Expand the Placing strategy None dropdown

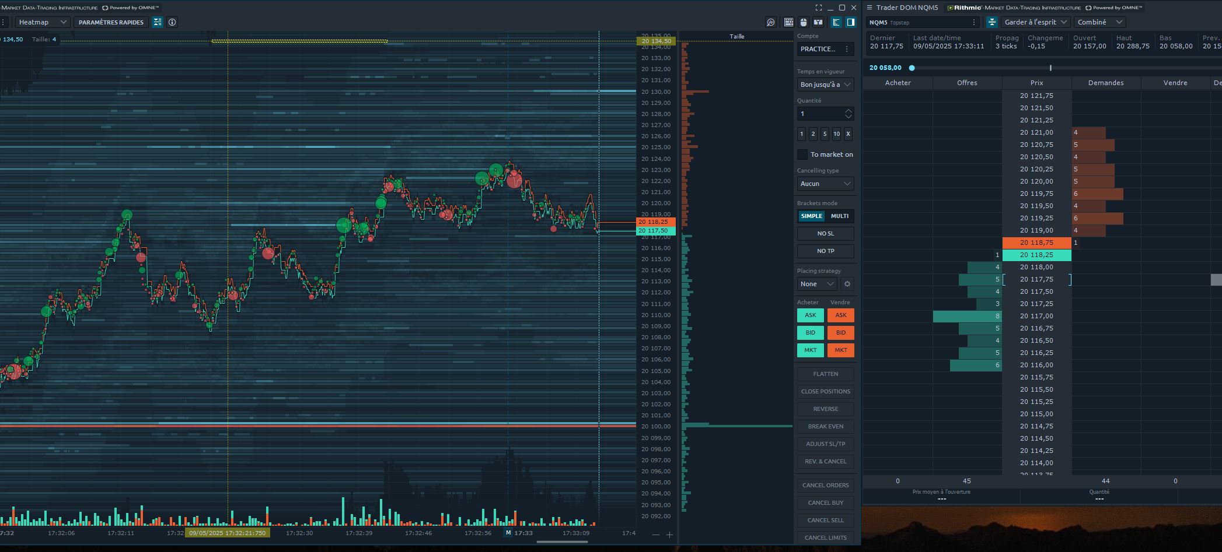click(817, 284)
